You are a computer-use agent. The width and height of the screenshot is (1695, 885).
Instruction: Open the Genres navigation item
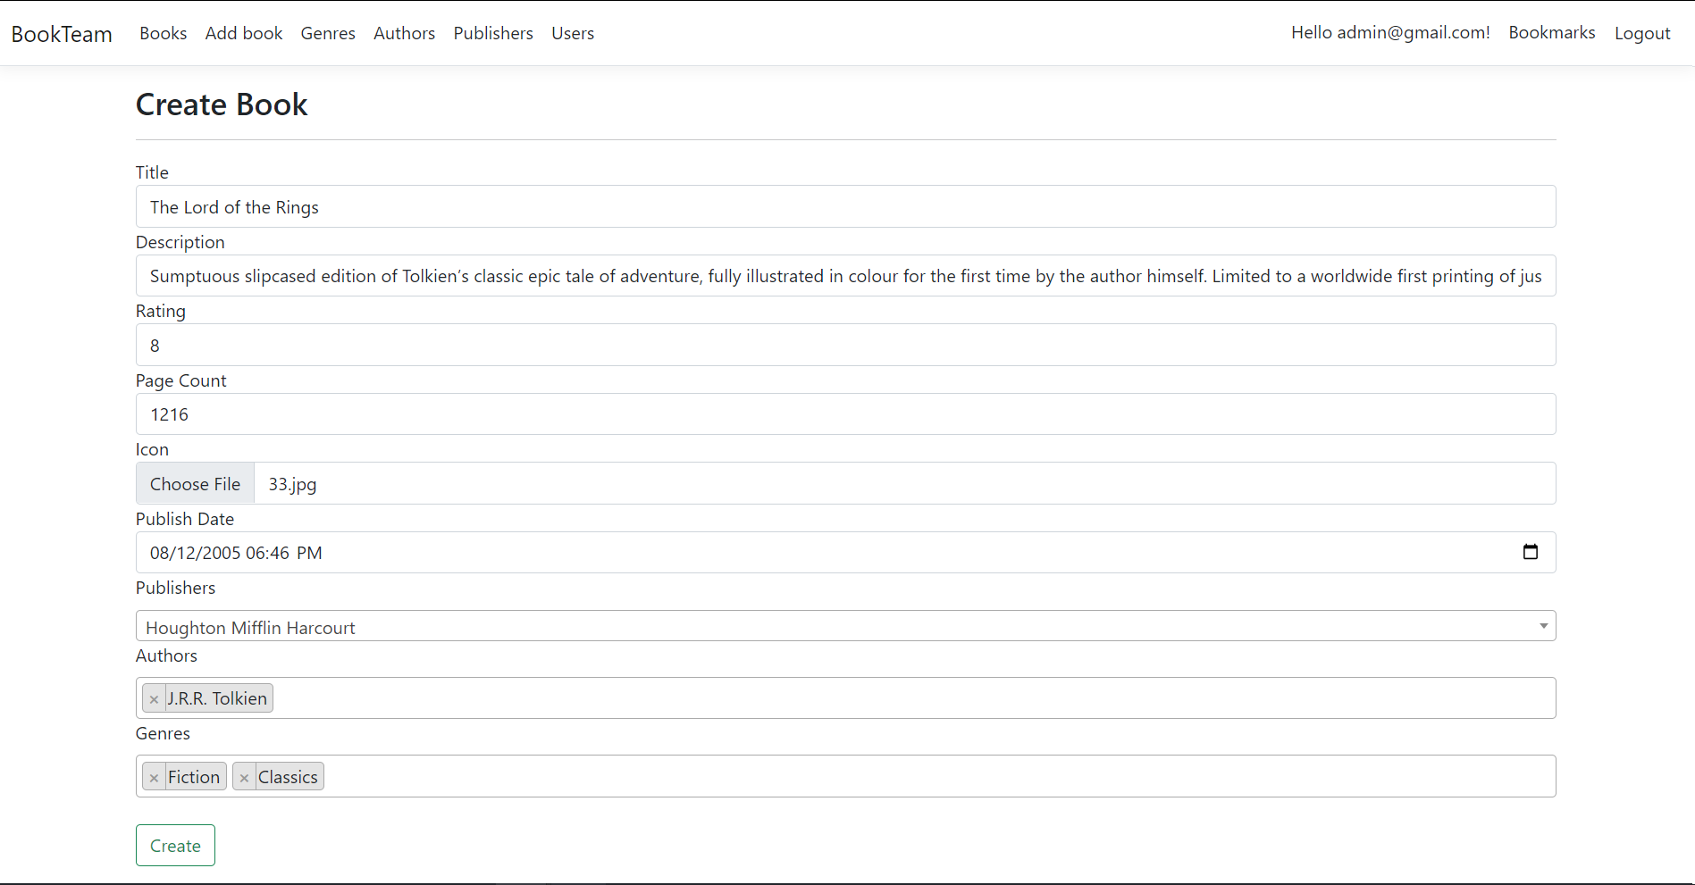328,33
